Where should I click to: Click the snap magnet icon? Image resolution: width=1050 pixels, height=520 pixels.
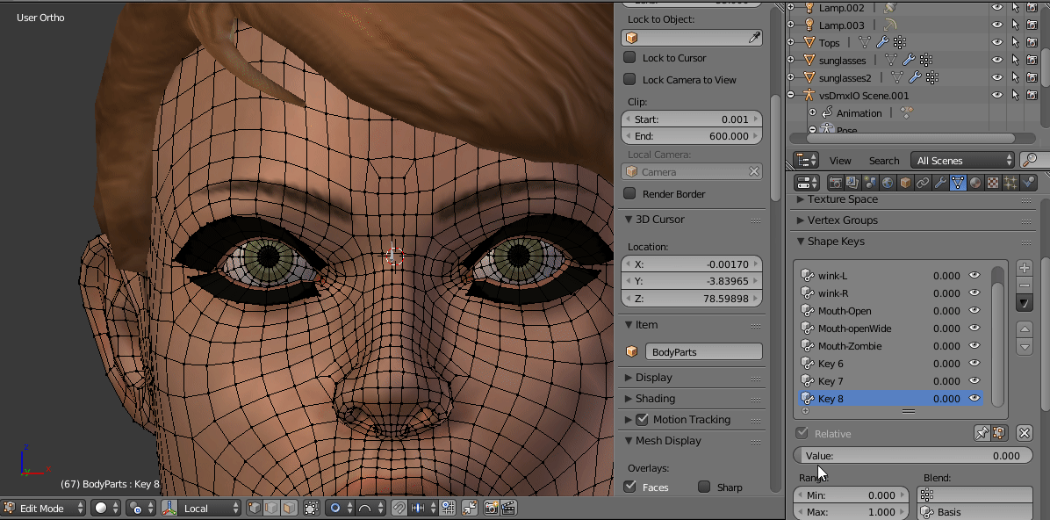(399, 508)
